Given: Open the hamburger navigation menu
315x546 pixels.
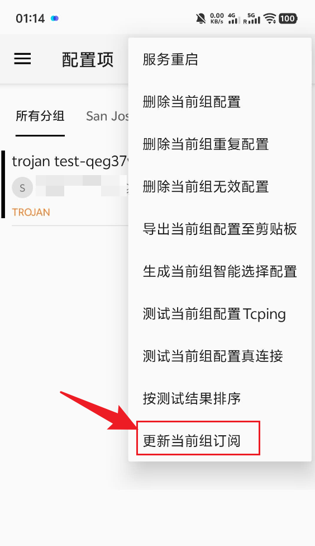Looking at the screenshot, I should pyautogui.click(x=22, y=59).
